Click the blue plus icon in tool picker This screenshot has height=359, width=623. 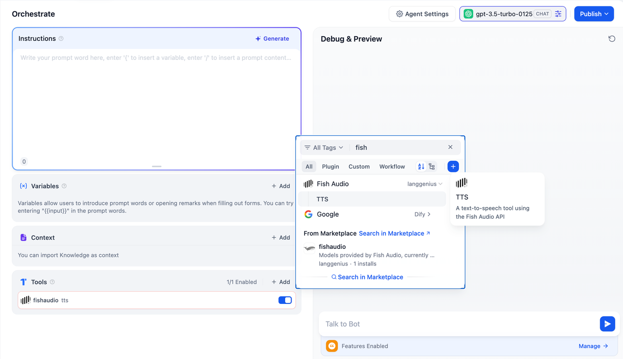tap(453, 167)
